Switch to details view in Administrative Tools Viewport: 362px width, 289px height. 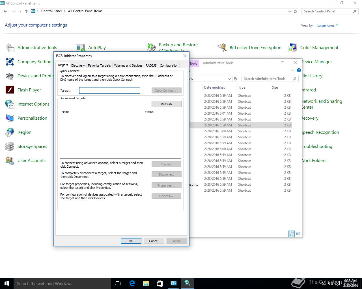292,234
